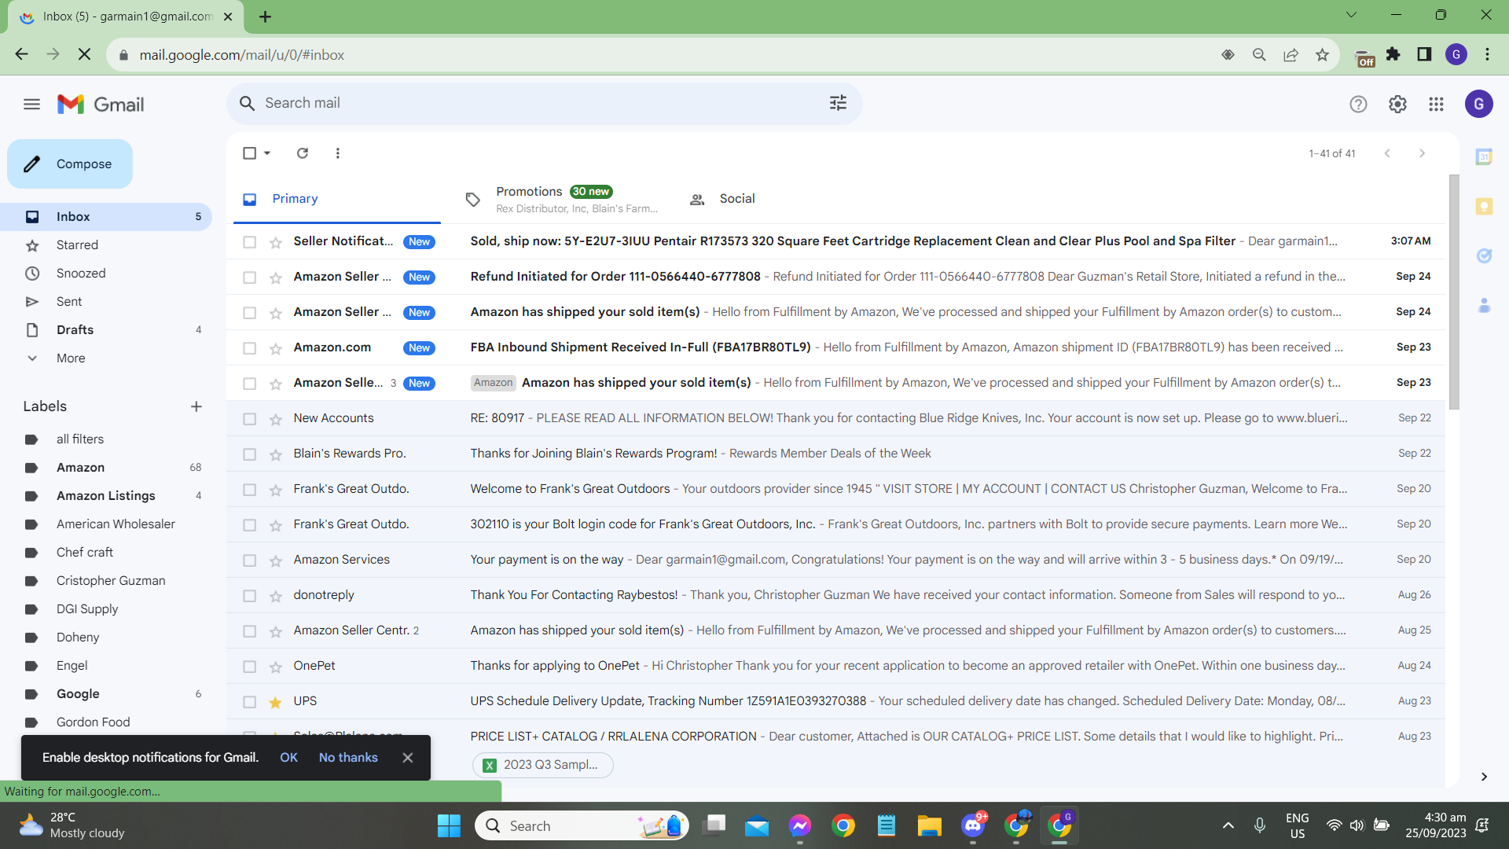The width and height of the screenshot is (1509, 849).
Task: Open Chrome's three-dot customize menu
Action: coord(1487,54)
